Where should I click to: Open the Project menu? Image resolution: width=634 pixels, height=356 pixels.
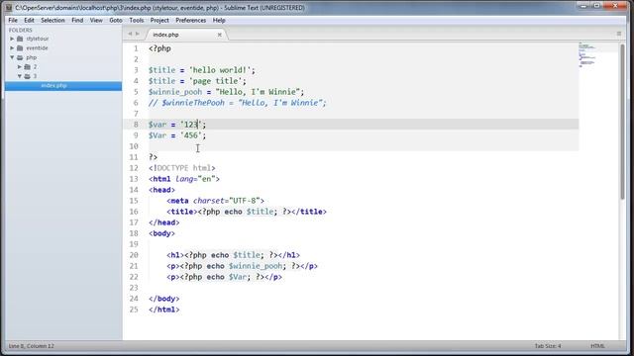tap(159, 20)
